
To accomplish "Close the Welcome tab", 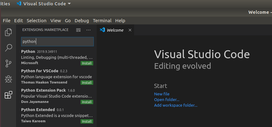I will click(x=130, y=30).
